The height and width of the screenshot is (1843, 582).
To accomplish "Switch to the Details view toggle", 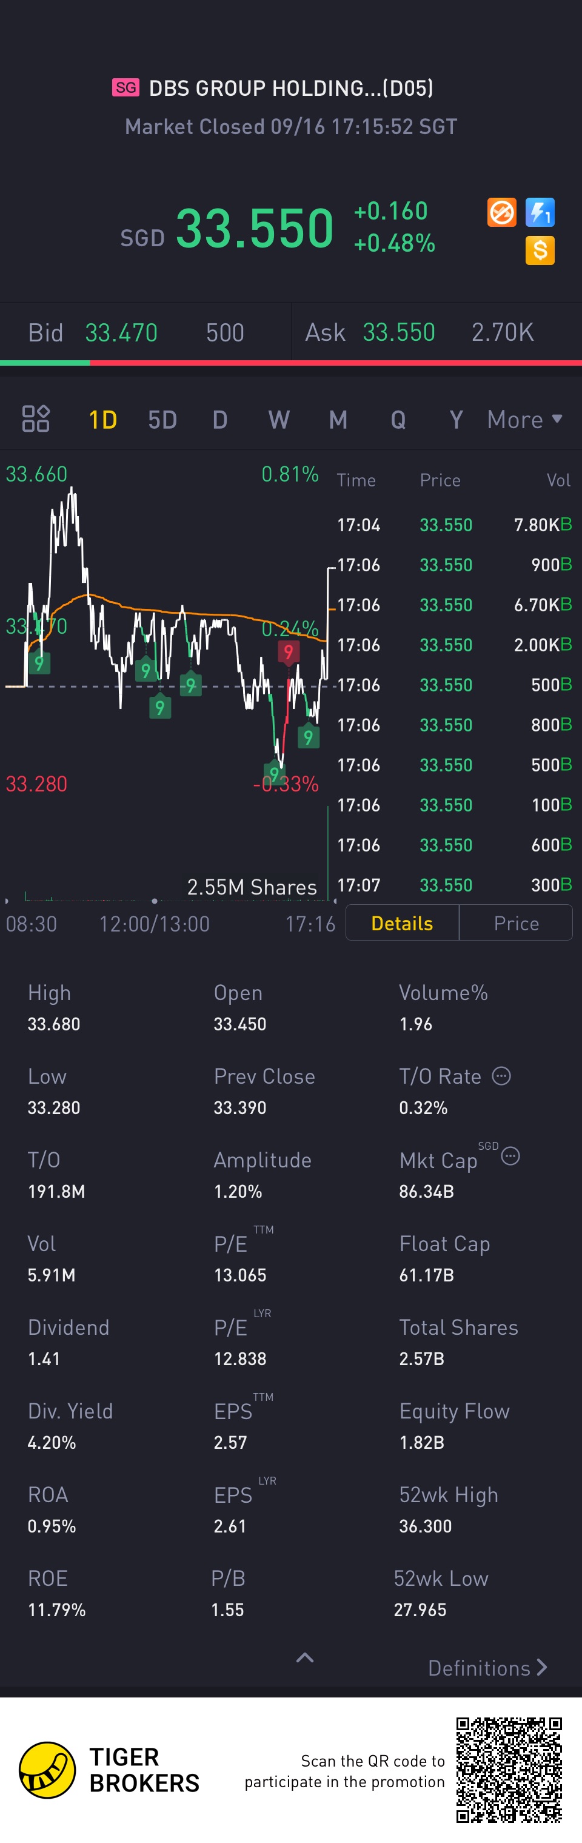I will tap(403, 923).
